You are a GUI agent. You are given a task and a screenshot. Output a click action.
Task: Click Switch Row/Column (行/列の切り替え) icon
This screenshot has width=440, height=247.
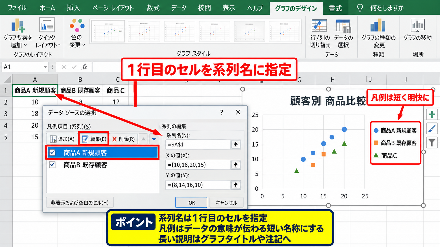coord(319,26)
